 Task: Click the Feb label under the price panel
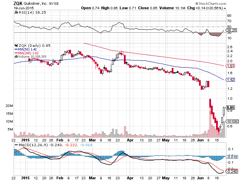click(60, 140)
